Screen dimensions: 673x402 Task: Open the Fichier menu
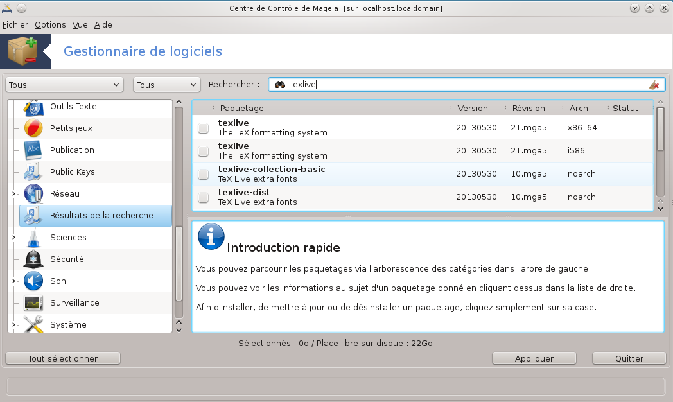[x=15, y=25]
